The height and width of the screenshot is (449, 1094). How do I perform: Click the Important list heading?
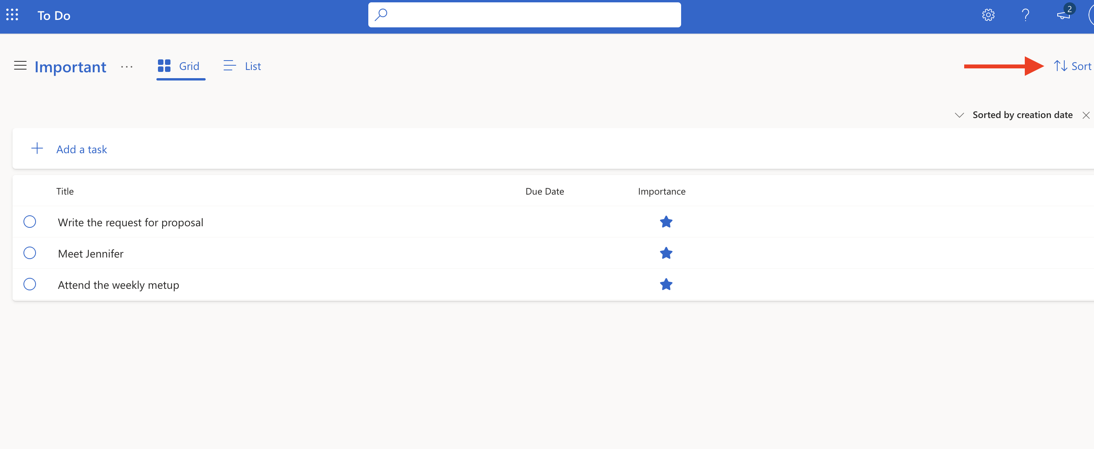click(70, 67)
